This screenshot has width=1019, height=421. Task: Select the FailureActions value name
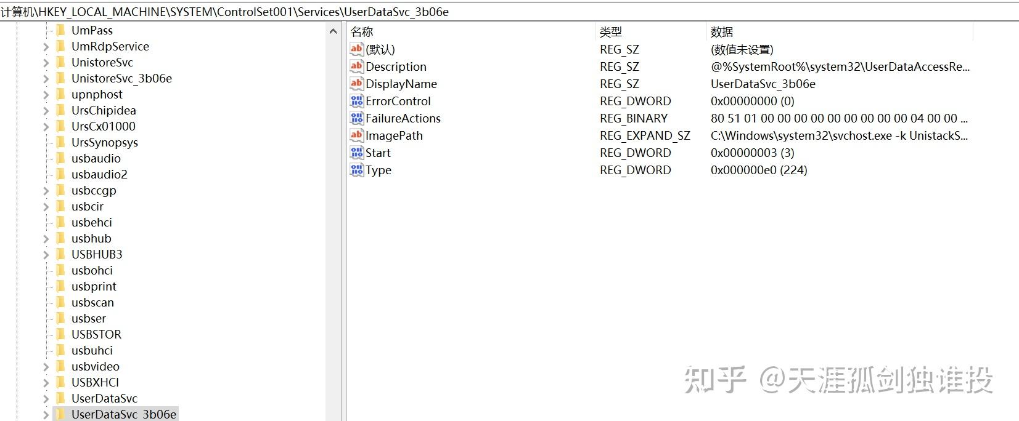pyautogui.click(x=403, y=118)
